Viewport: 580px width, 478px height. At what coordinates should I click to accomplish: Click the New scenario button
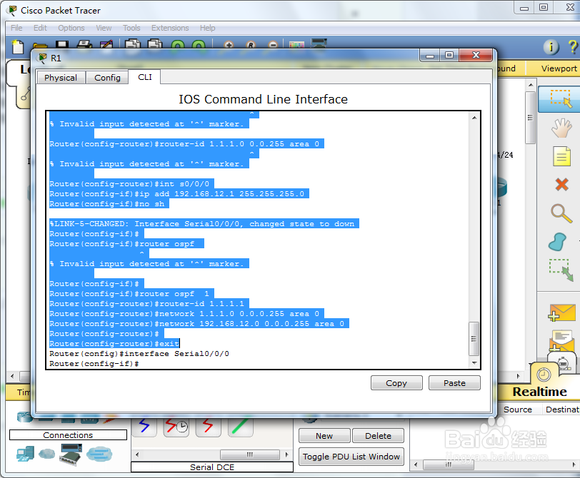[324, 436]
